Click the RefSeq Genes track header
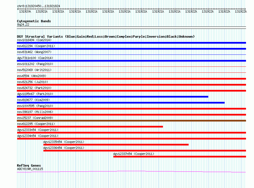The image size is (254, 188). coord(29,165)
